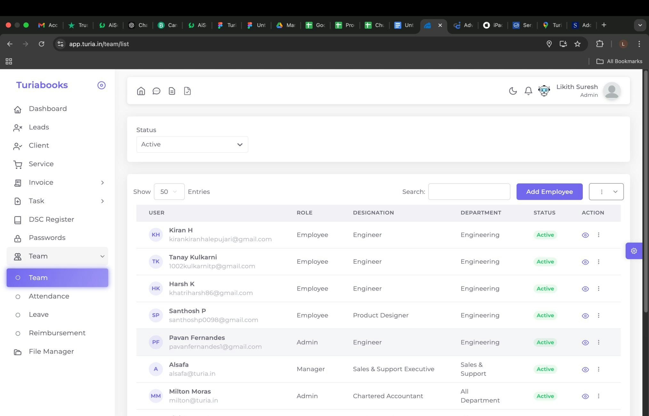This screenshot has height=416, width=649.
Task: Select Leave submenu item
Action: [57, 315]
